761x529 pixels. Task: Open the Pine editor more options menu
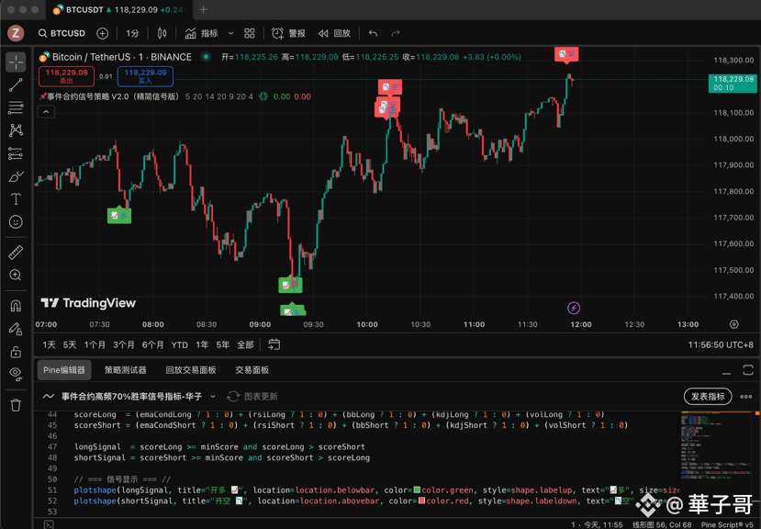click(746, 397)
